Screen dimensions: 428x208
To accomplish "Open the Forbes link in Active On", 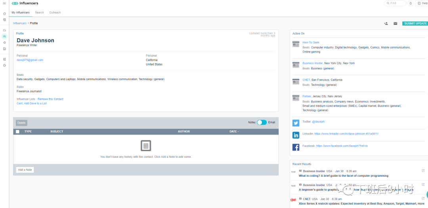I will [x=307, y=96].
